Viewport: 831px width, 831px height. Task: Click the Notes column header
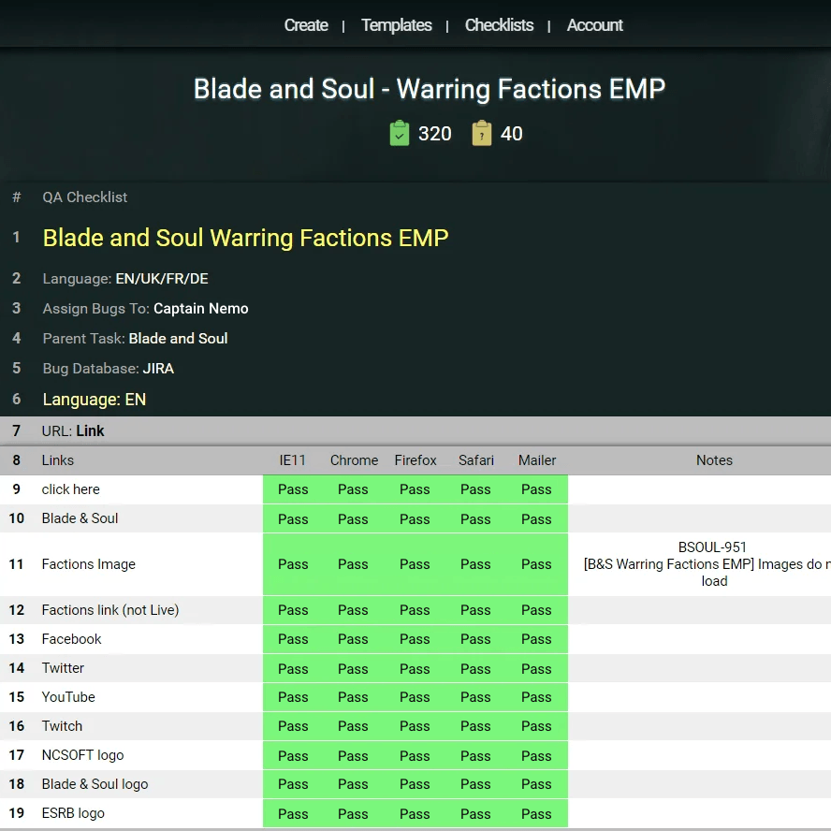pos(714,460)
